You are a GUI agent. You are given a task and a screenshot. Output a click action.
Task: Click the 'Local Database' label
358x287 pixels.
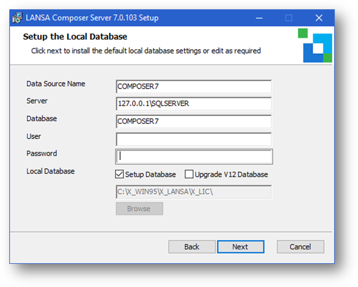click(x=51, y=171)
